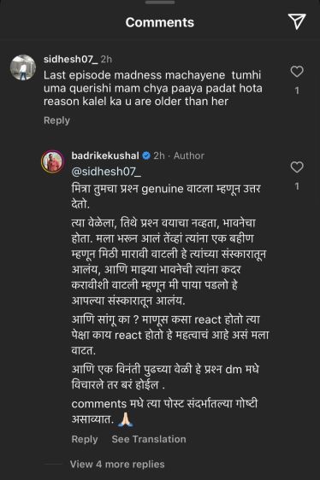Expand View 4 more replies
This screenshot has width=320, height=480.
(117, 464)
